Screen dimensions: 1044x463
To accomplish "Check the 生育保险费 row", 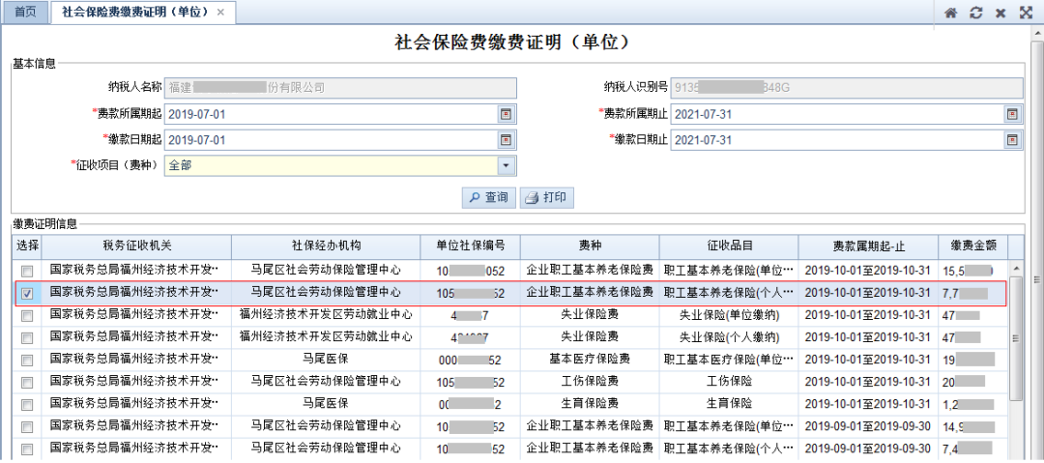I will click(27, 404).
